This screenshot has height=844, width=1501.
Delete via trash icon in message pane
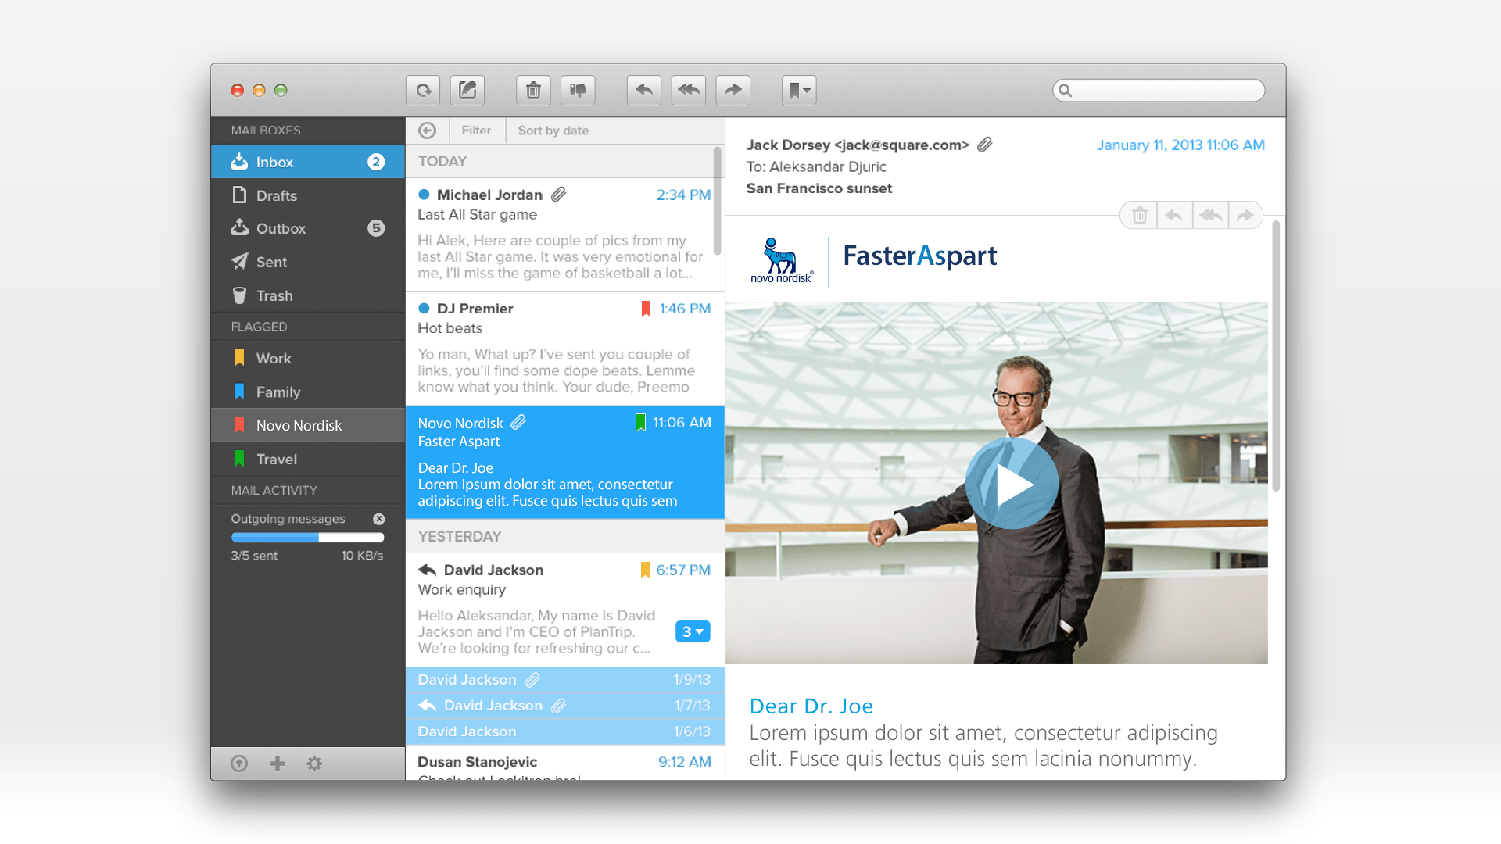click(1140, 215)
